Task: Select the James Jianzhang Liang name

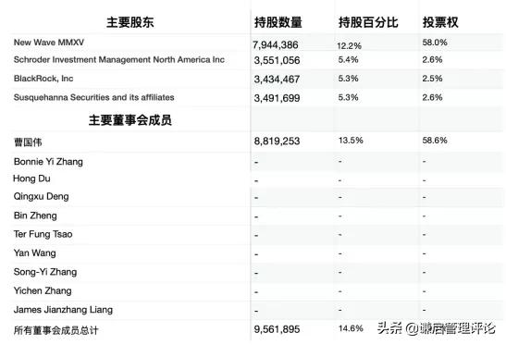Action: [x=63, y=310]
